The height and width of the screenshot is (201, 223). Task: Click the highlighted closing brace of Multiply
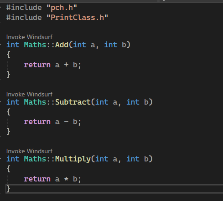8,189
